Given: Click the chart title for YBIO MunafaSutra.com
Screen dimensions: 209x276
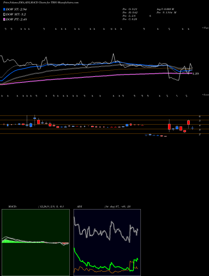Looking at the screenshot, I should (41, 3).
